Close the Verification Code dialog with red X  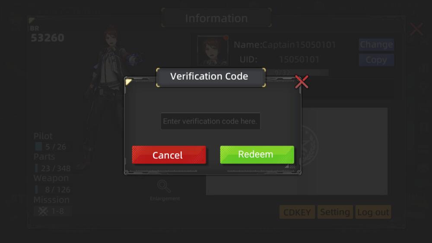click(x=302, y=82)
